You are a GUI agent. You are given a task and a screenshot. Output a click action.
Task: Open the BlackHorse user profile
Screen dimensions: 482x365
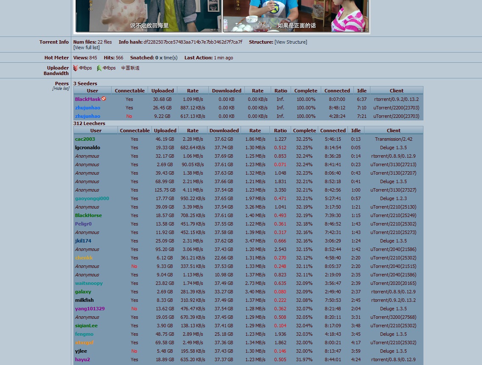pyautogui.click(x=88, y=215)
